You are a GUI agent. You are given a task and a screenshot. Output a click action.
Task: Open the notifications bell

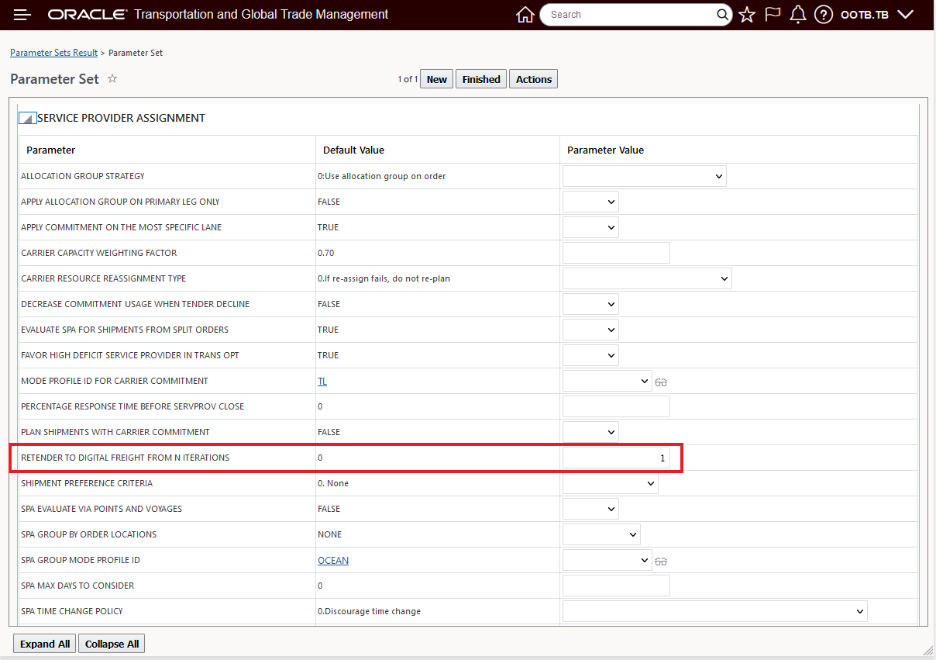[x=798, y=15]
